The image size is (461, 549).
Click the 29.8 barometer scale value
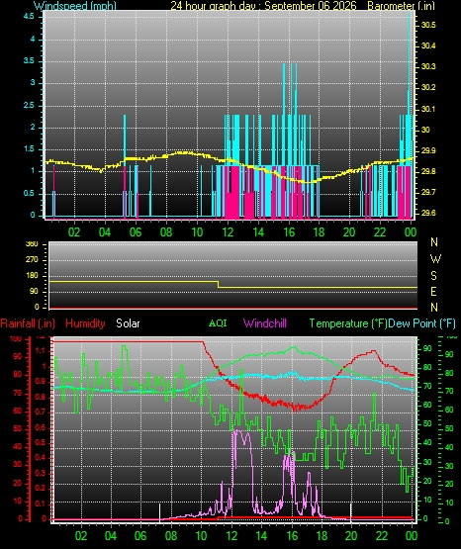click(428, 171)
